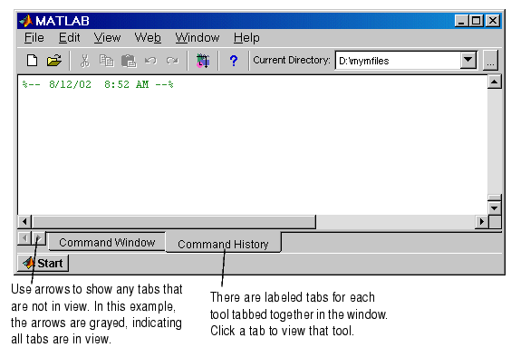Click the New file icon
Screen dimensions: 511x357
click(x=32, y=61)
